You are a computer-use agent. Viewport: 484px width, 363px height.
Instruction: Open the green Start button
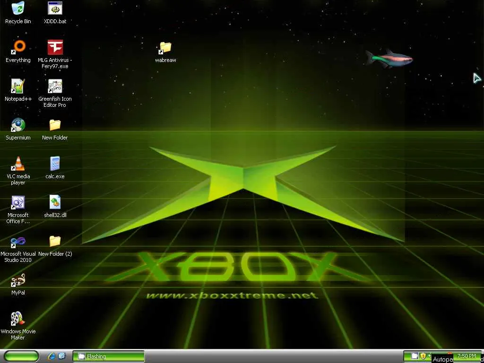(x=21, y=356)
